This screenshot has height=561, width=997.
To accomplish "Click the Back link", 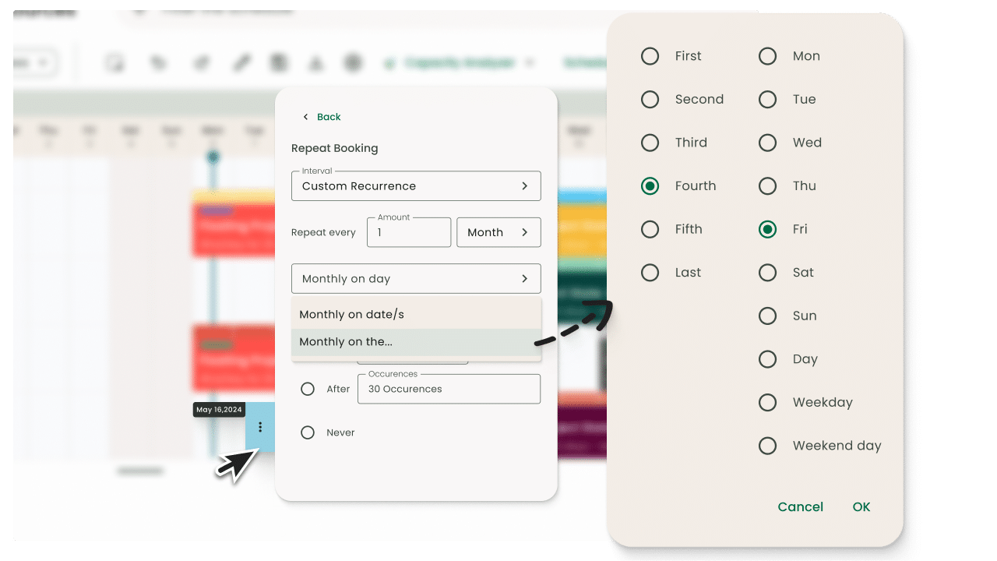I will coord(329,117).
